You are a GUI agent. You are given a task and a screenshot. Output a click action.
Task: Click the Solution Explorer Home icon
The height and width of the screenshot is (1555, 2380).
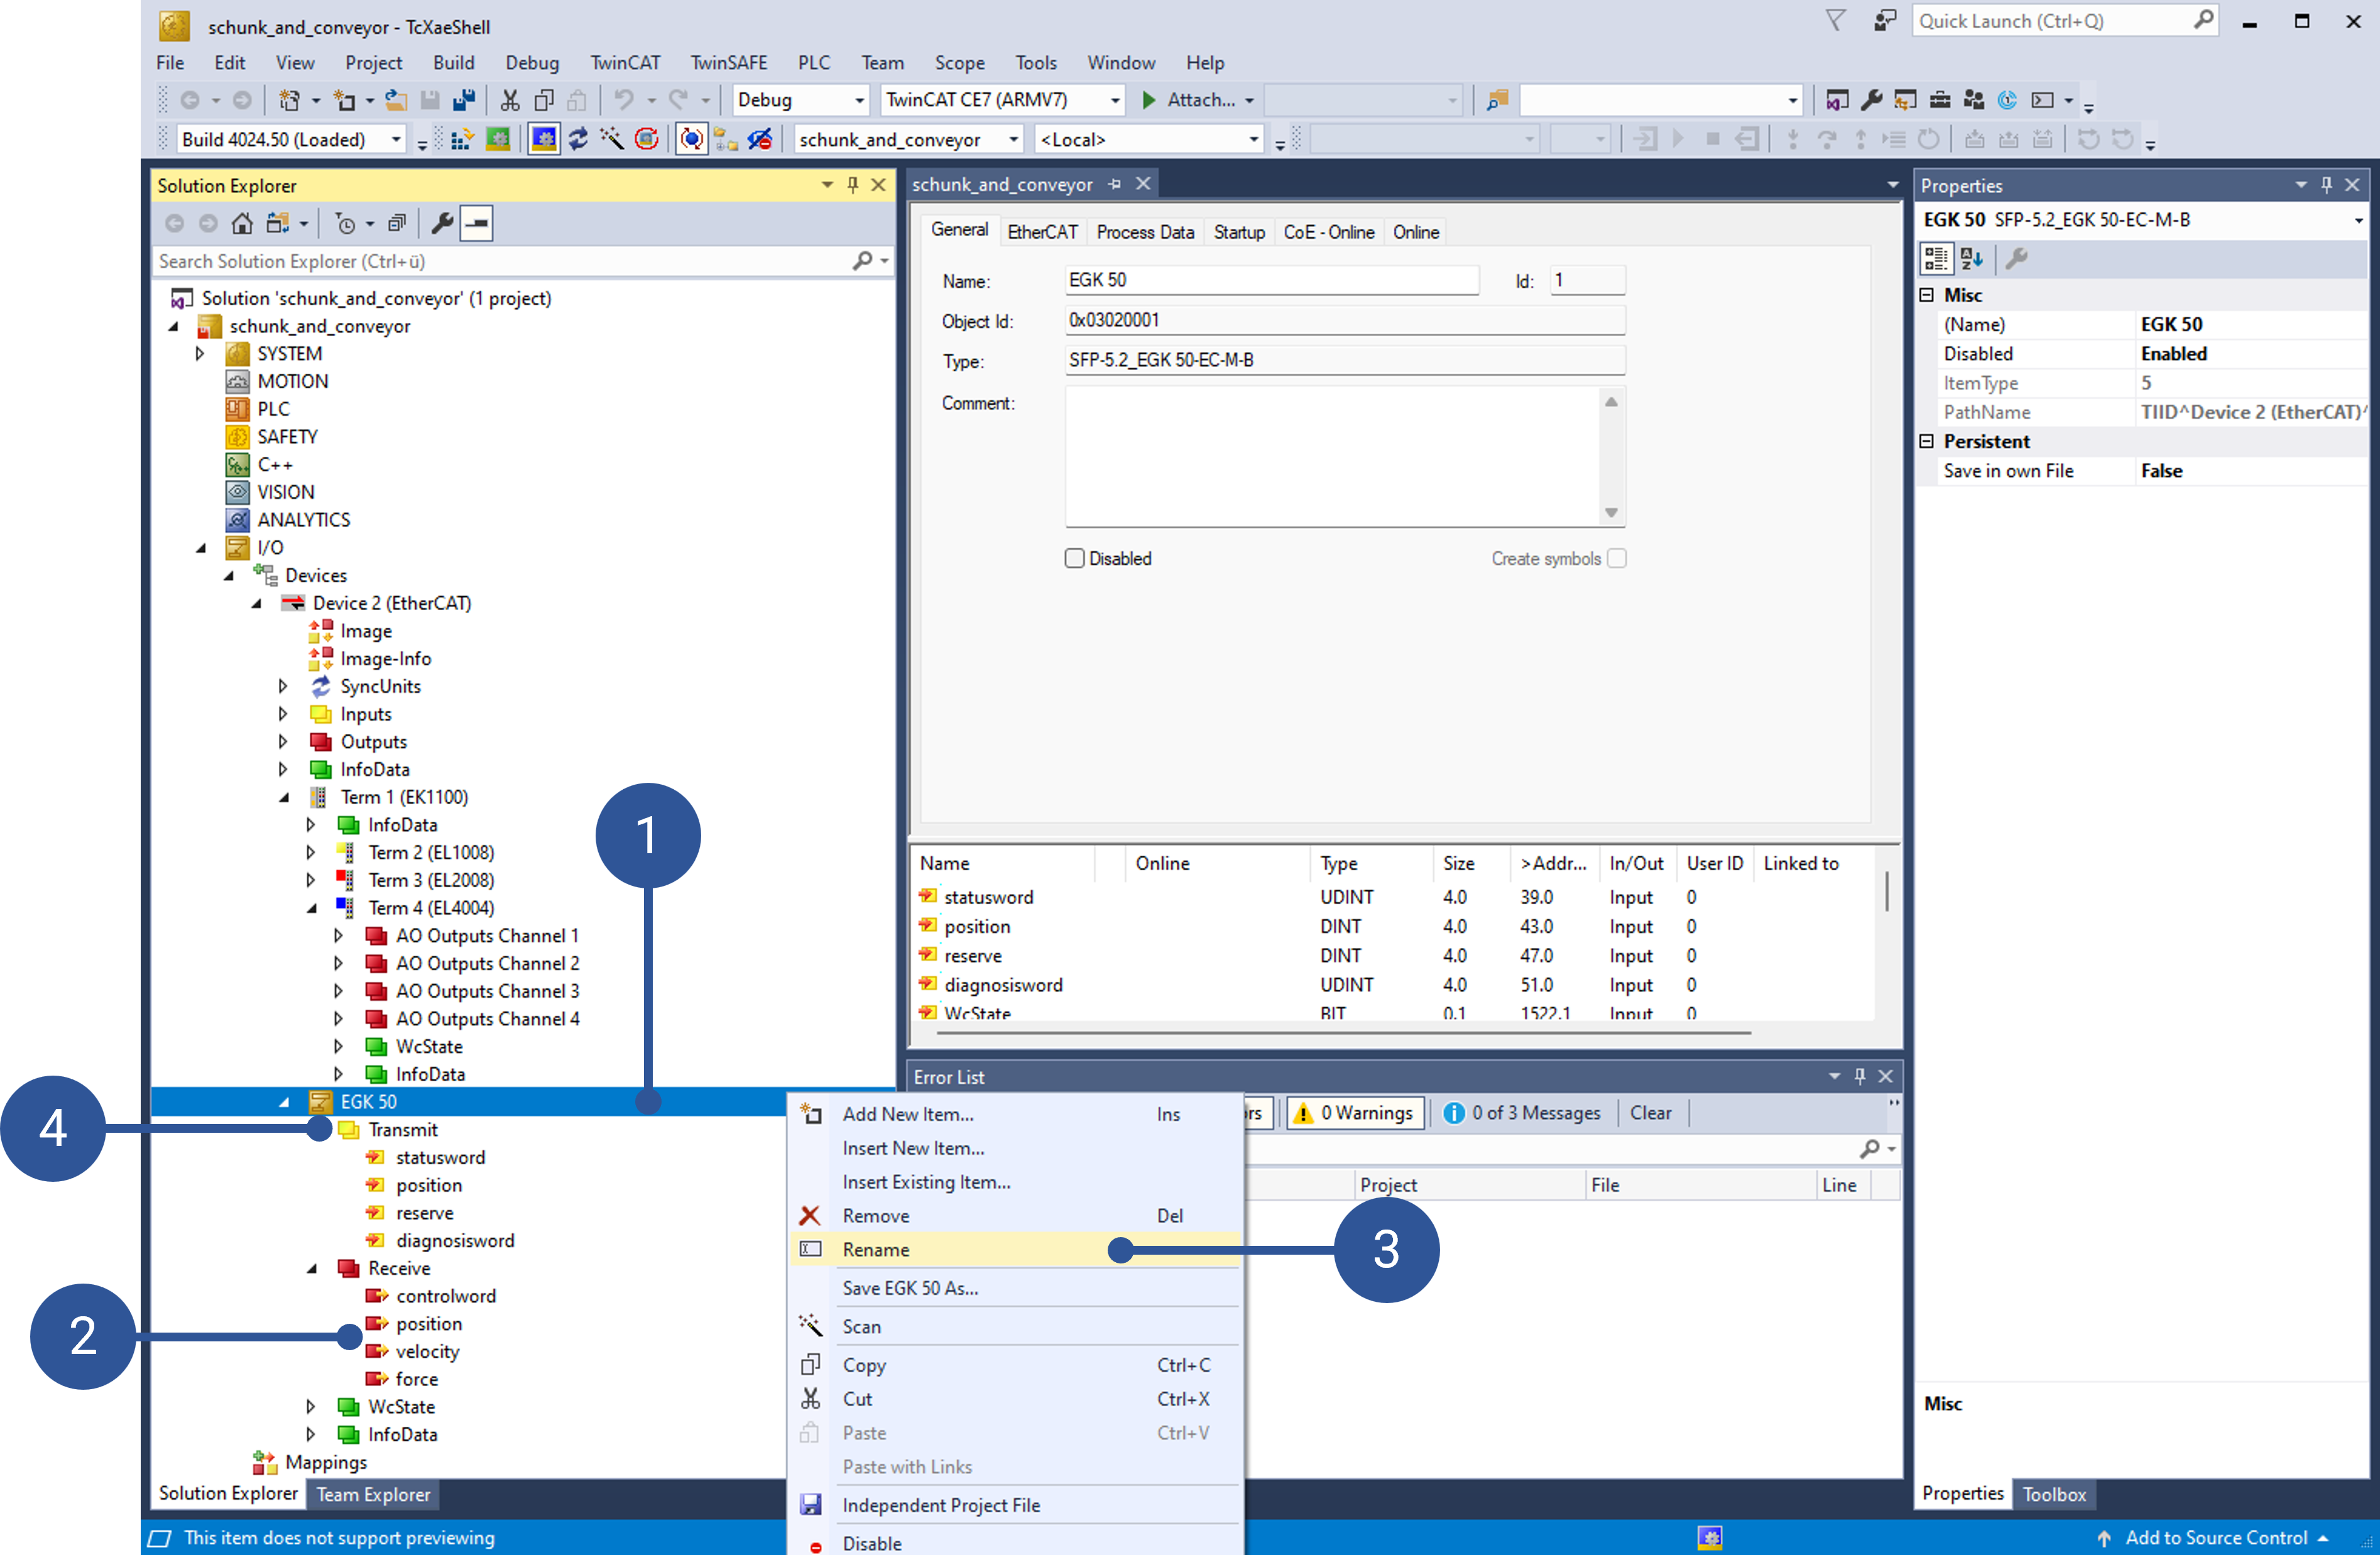tap(242, 223)
